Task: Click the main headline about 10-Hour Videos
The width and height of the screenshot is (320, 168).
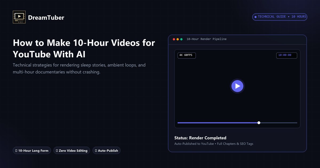Action: [x=84, y=48]
